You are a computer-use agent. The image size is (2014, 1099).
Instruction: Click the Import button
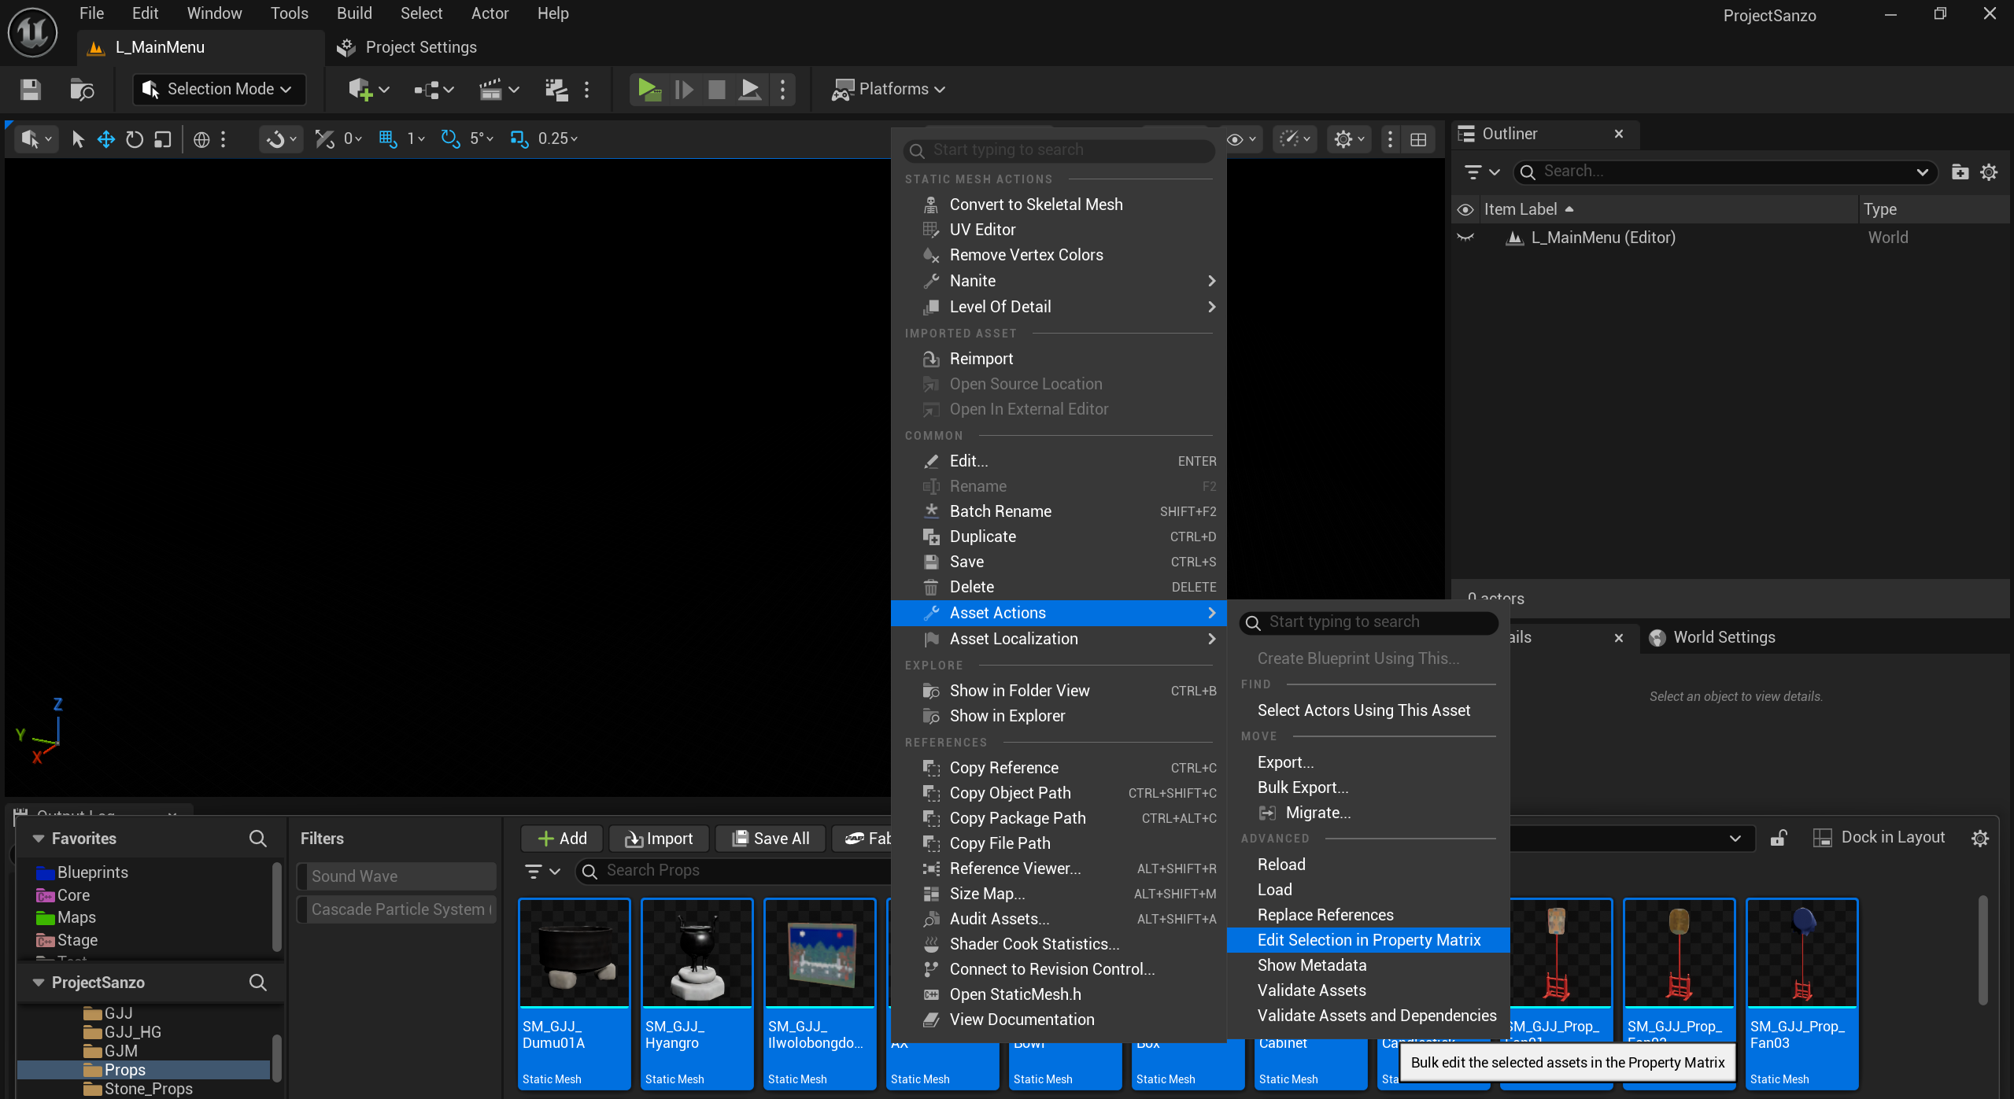point(659,839)
